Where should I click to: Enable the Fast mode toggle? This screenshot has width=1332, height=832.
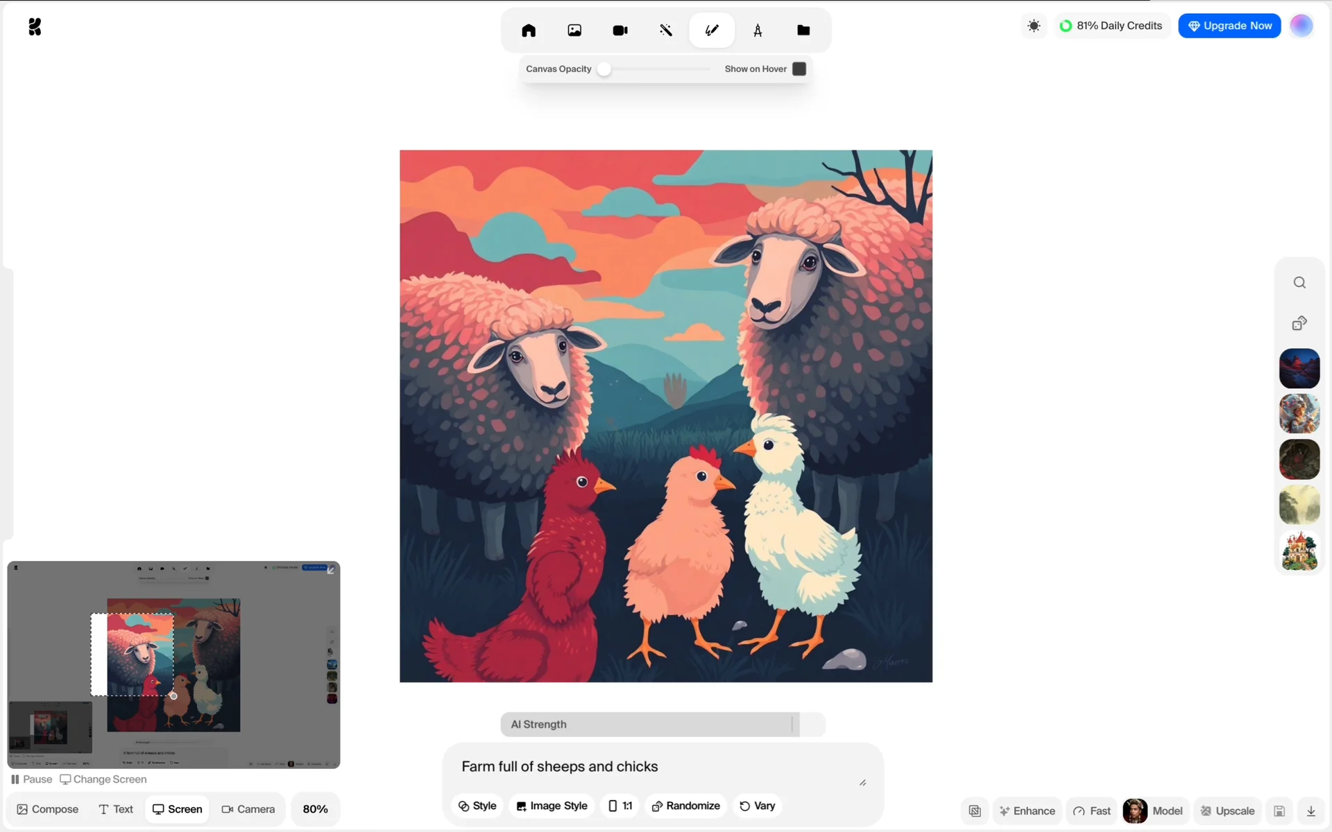coord(1092,811)
